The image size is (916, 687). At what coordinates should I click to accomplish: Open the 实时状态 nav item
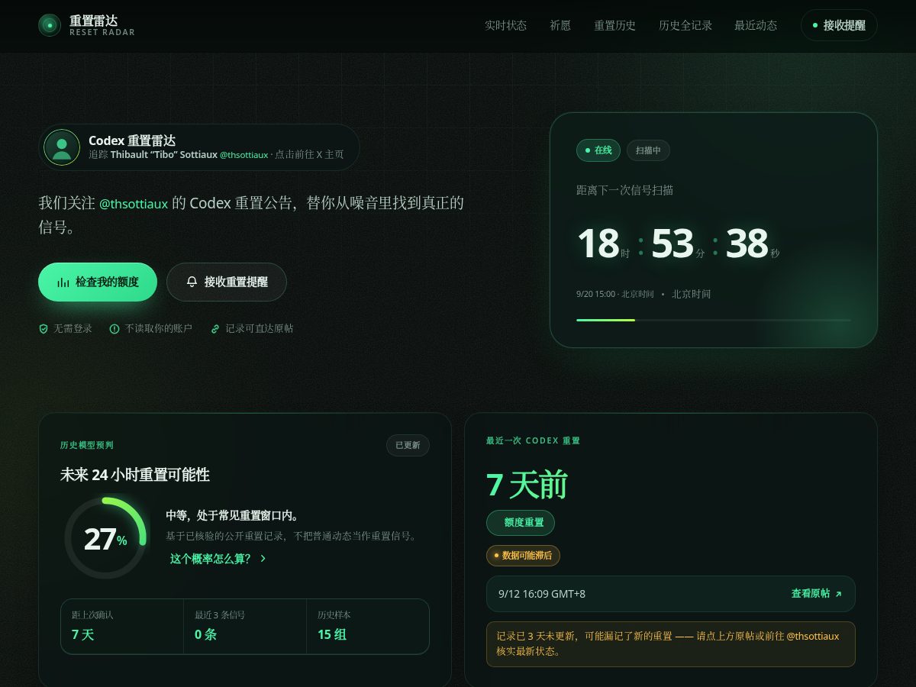[505, 25]
